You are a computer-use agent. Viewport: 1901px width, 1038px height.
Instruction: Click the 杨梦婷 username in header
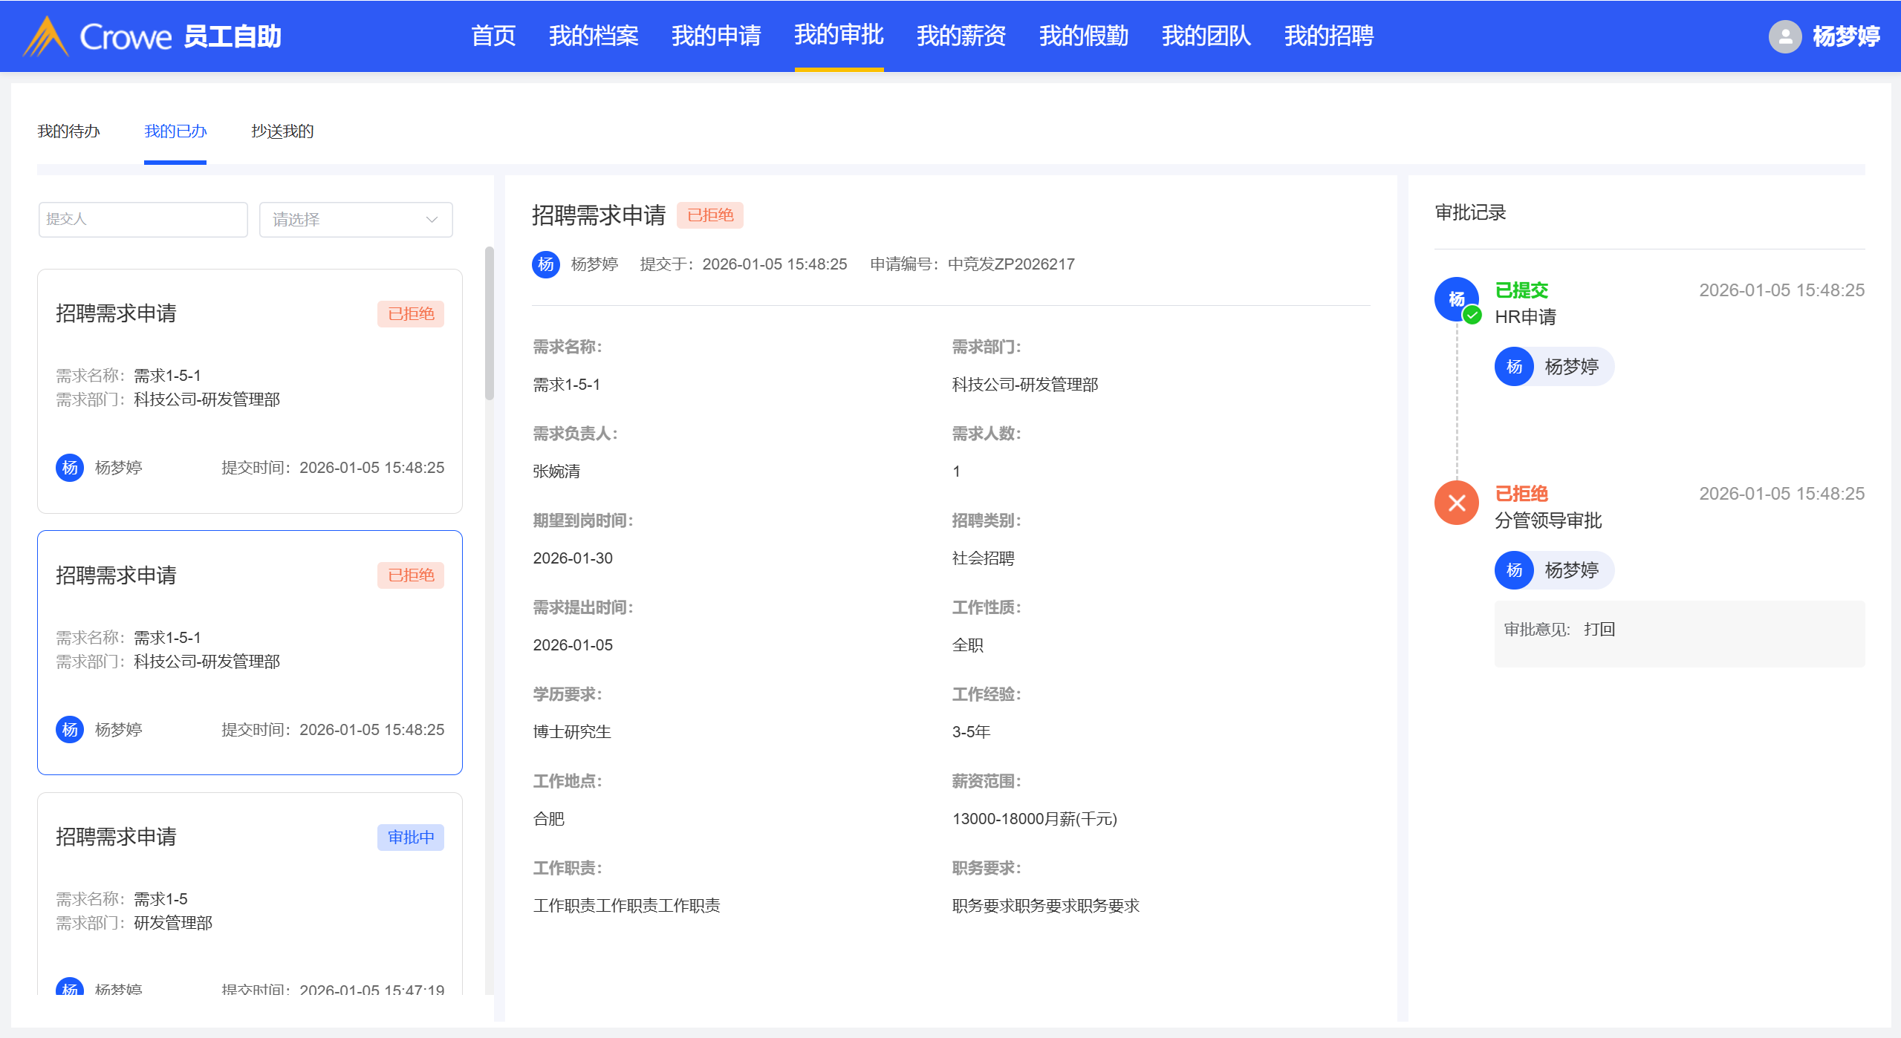pos(1845,36)
